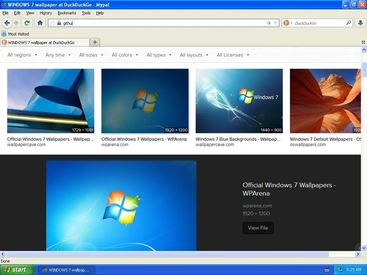The width and height of the screenshot is (367, 275).
Task: Click the horizontal scrollbar thumb
Action: [x=167, y=254]
